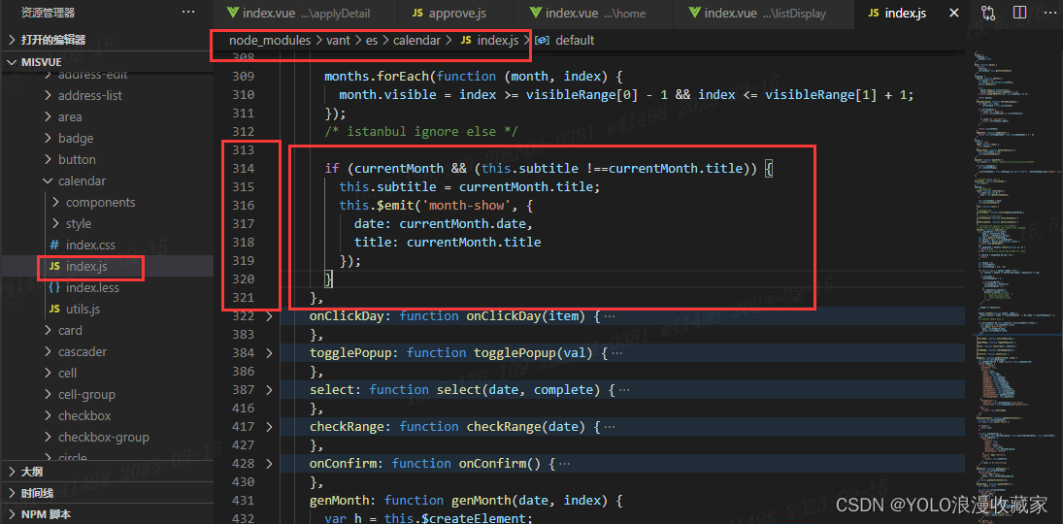
Task: Expand the area folder
Action: pos(70,117)
